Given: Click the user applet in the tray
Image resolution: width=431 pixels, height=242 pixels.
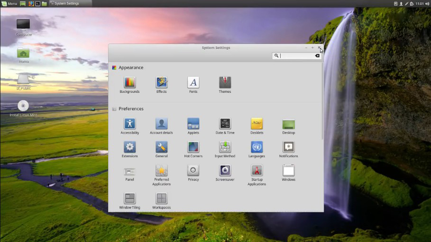Looking at the screenshot, I should click(401, 4).
